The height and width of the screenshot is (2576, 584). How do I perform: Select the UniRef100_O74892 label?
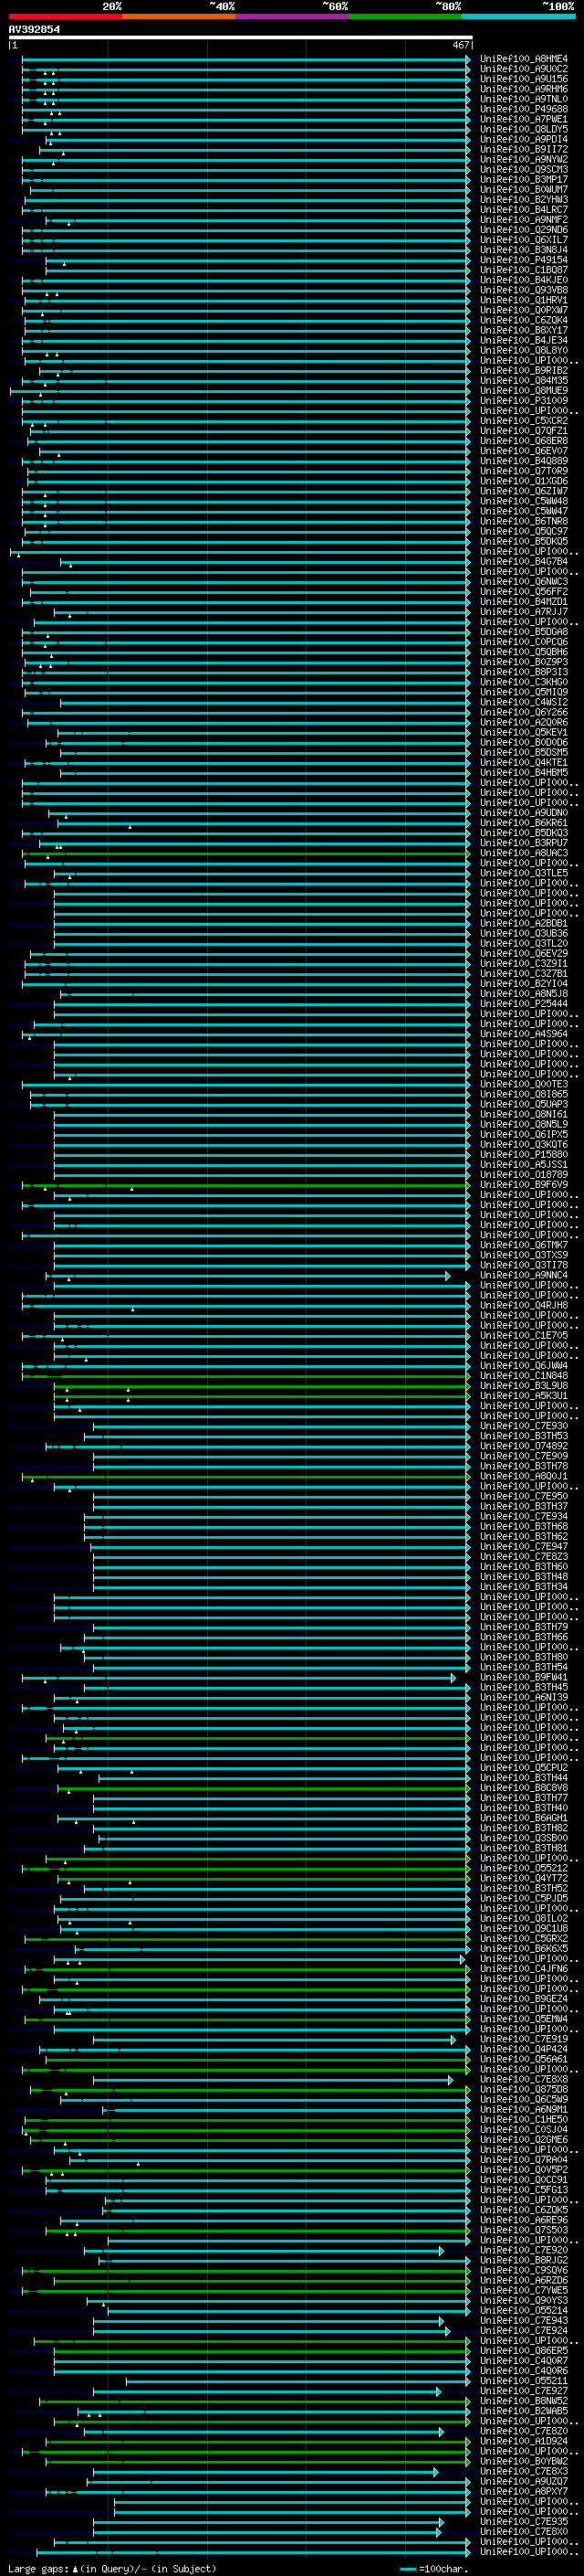(524, 1446)
